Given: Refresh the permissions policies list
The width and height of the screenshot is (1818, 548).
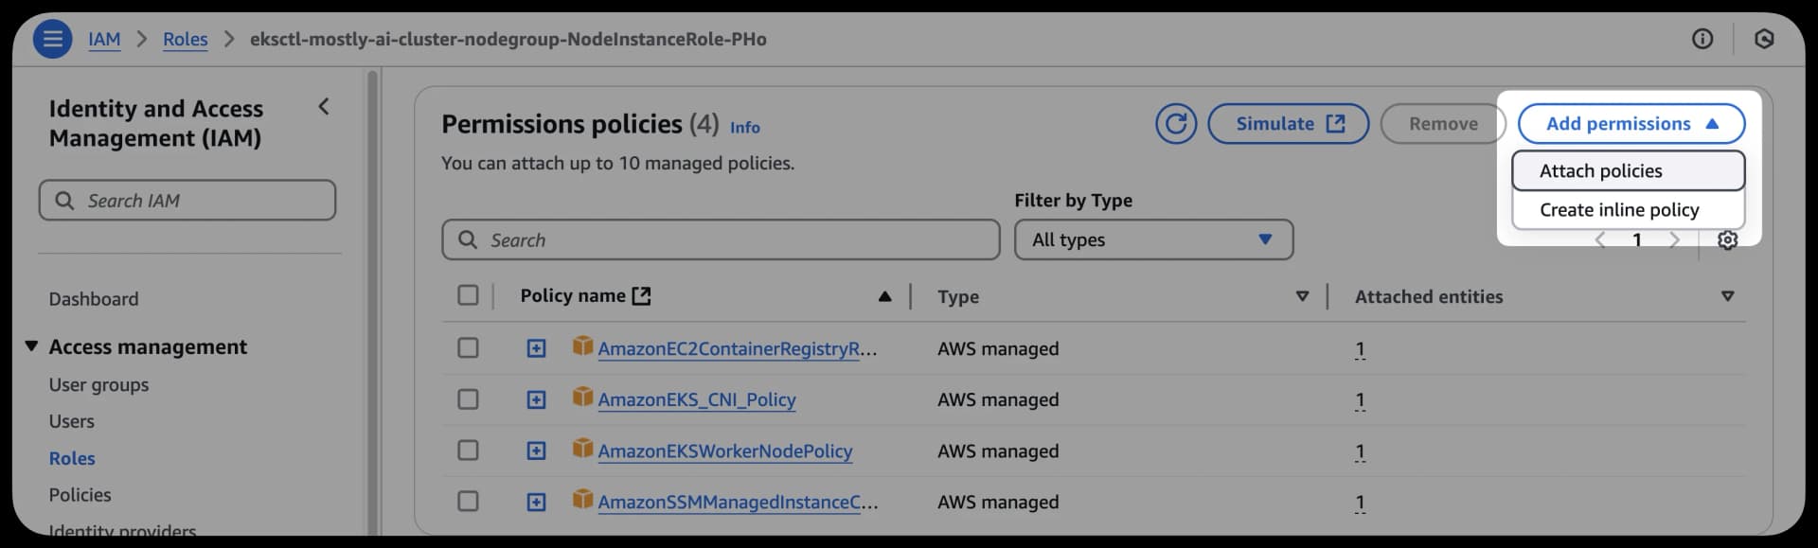Looking at the screenshot, I should [x=1175, y=124].
